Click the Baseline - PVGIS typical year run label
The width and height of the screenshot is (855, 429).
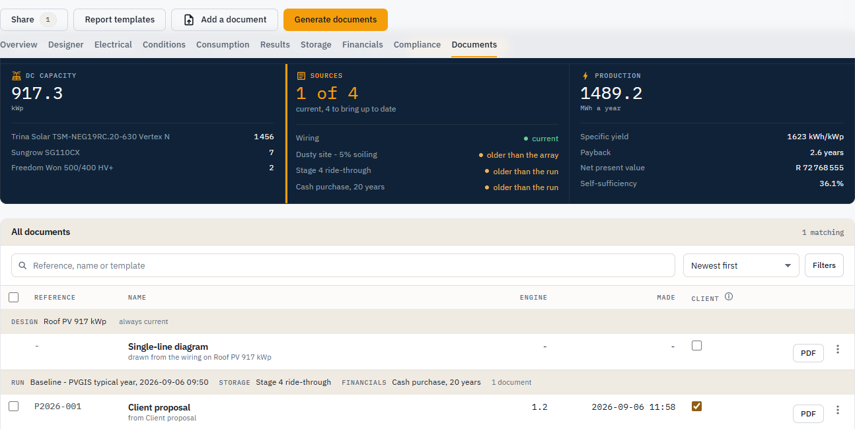(x=119, y=382)
